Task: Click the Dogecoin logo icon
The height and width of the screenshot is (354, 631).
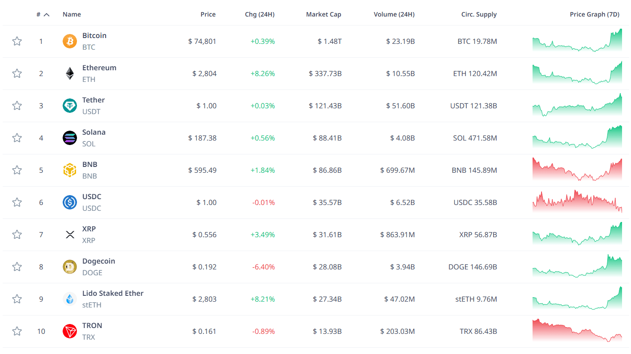Action: click(x=70, y=267)
